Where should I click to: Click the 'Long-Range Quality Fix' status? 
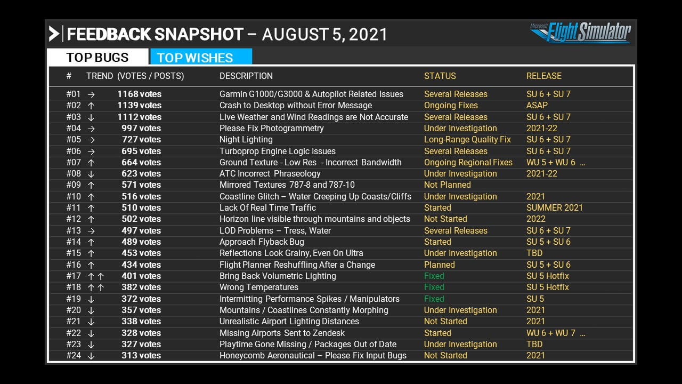click(467, 140)
